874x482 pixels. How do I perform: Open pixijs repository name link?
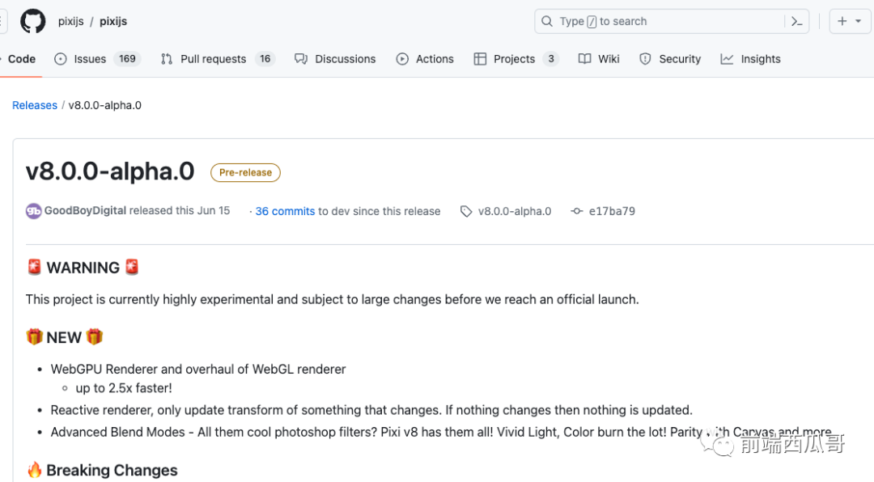point(113,21)
